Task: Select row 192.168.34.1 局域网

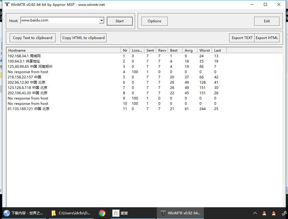Action: point(117,56)
